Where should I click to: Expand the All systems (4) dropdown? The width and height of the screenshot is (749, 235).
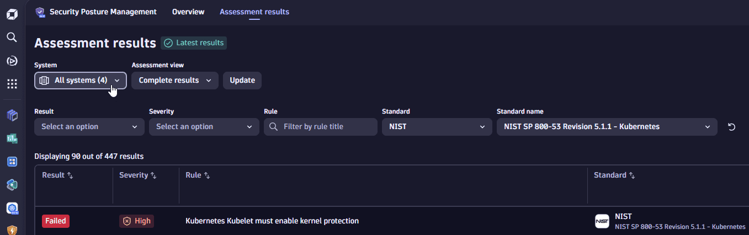pyautogui.click(x=81, y=81)
